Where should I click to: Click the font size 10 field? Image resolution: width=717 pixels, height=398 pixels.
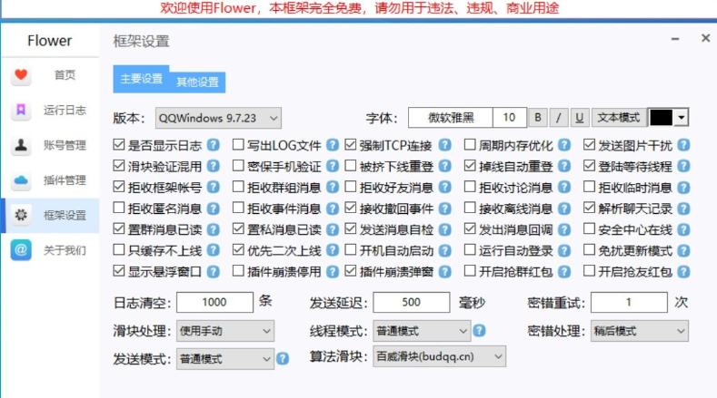pyautogui.click(x=510, y=118)
